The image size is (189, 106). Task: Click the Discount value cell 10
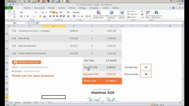tap(146, 74)
